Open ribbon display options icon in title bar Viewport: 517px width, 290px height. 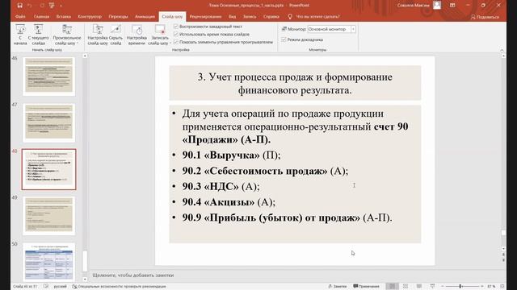coord(452,6)
